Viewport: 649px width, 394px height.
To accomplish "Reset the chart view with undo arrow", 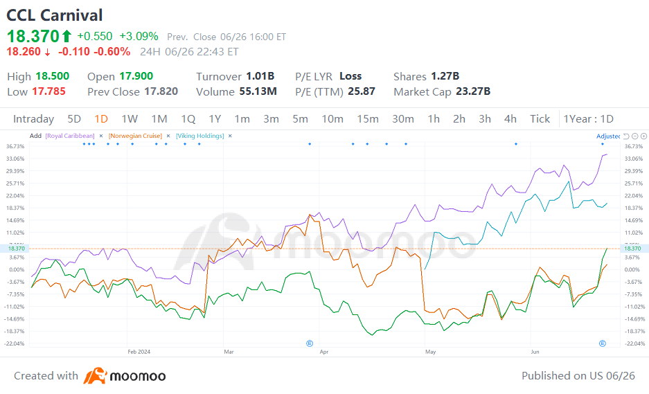I will [626, 136].
